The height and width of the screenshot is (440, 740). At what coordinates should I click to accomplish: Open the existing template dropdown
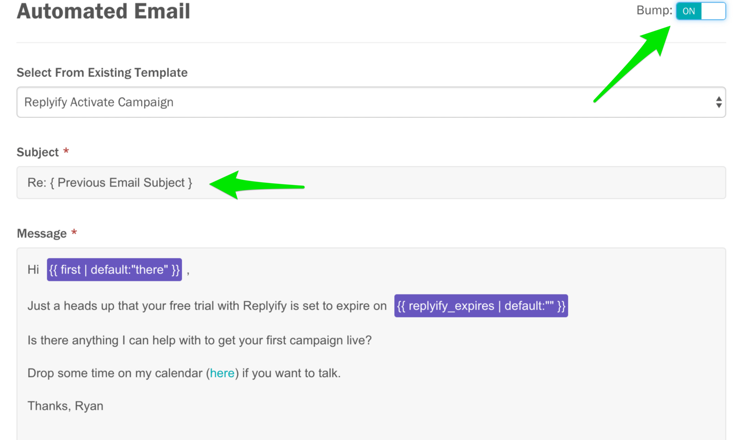(370, 102)
